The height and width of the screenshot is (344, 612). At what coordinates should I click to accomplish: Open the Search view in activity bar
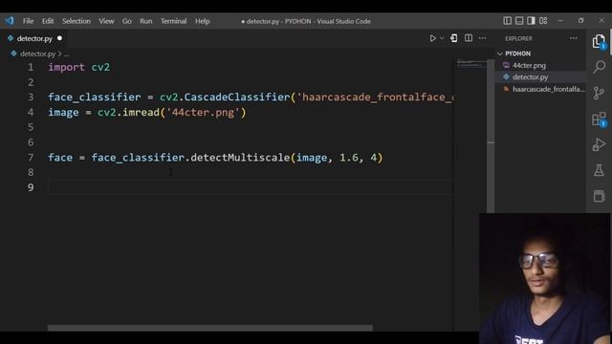coord(600,67)
